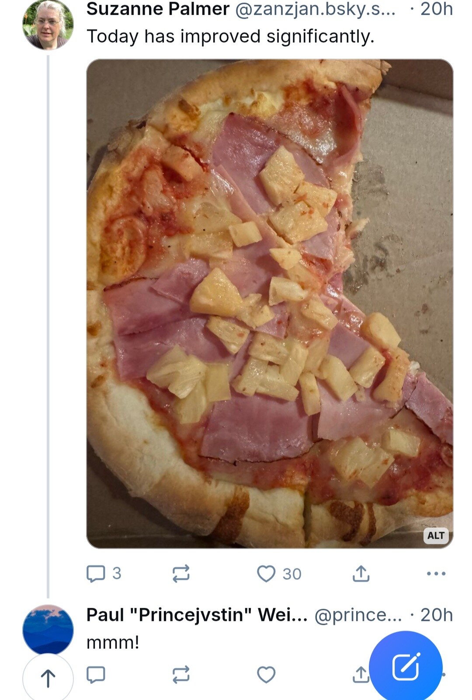
Task: Share Paul's reply with share icon
Action: point(361,675)
